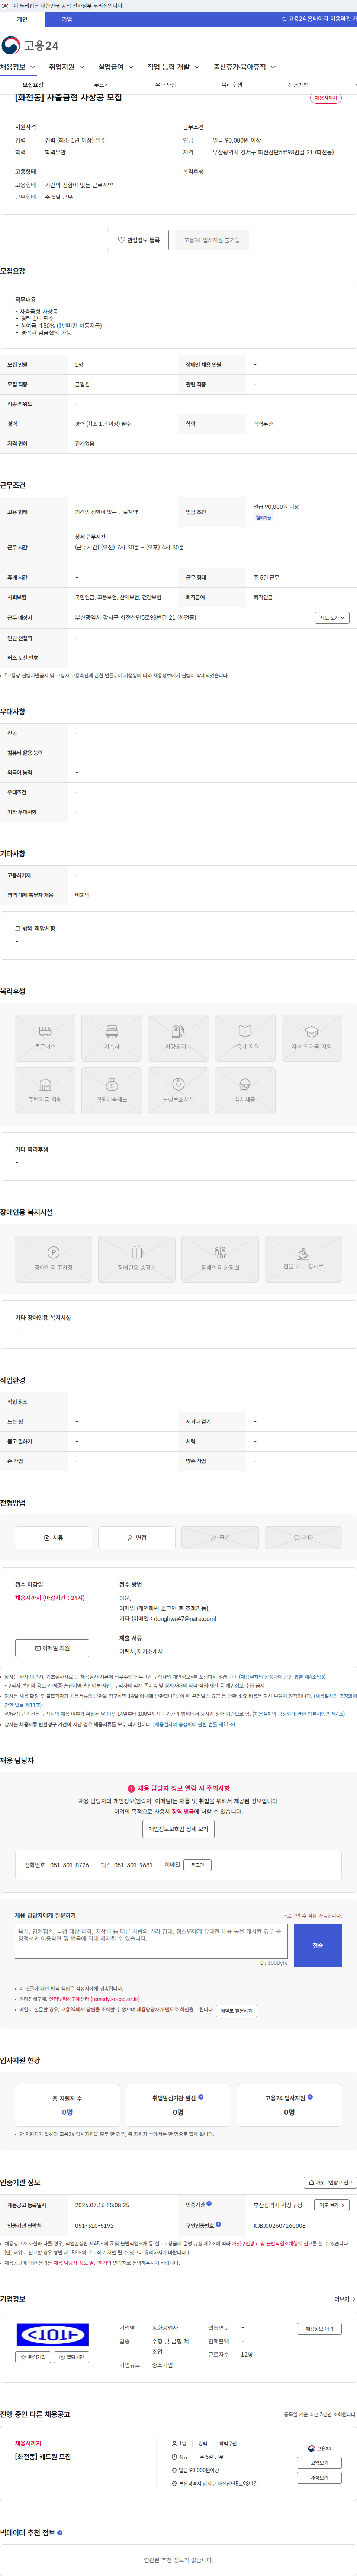The height and width of the screenshot is (2576, 357).
Task: Select the 전형방법 section tab
Action: tap(298, 85)
